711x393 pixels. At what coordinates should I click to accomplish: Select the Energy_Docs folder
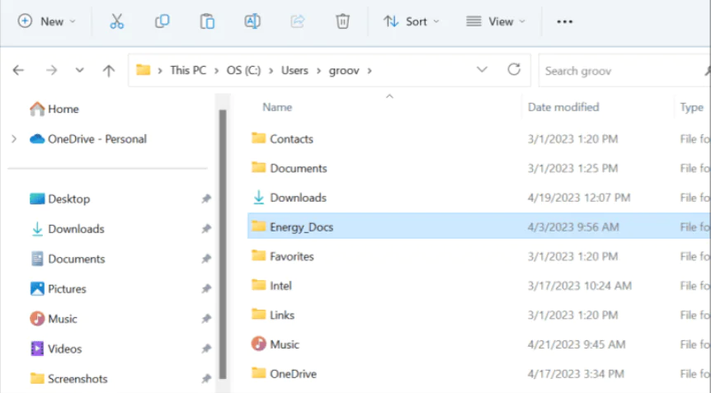(x=301, y=227)
